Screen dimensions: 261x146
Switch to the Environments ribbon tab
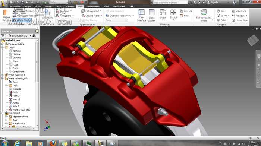pos(93,6)
